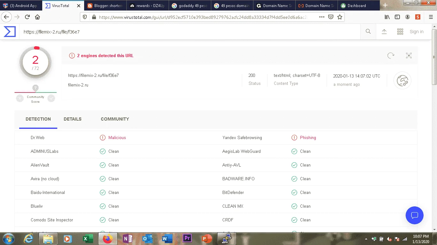
Task: Click the AlienVault engine name
Action: point(40,165)
